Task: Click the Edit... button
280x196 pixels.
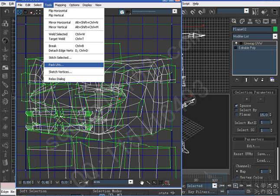Action: point(253,146)
